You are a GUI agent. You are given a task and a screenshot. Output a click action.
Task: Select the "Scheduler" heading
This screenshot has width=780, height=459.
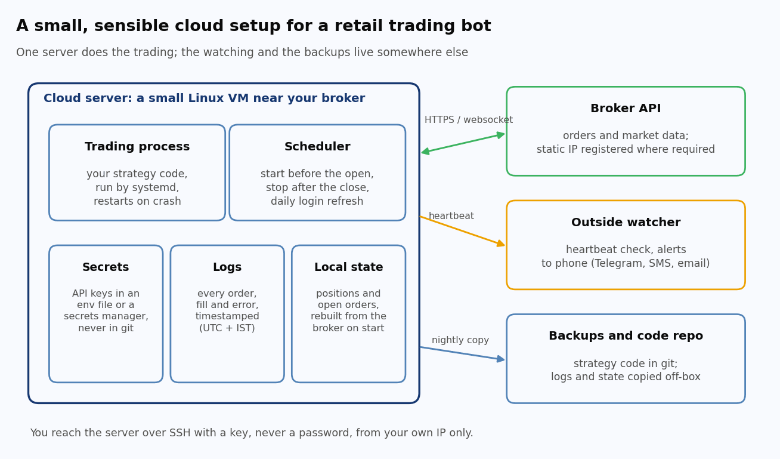317,147
